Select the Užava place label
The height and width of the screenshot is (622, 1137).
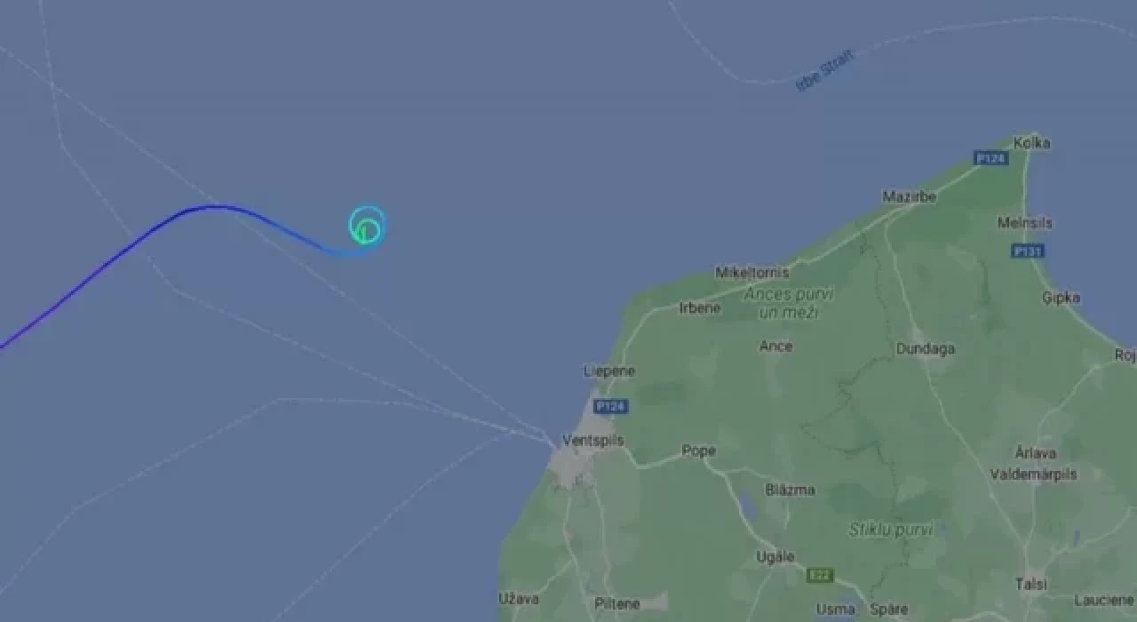(519, 599)
